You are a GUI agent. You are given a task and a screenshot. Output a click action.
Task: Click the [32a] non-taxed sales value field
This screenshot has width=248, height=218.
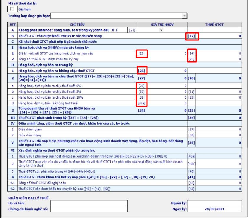pyautogui.click(x=167, y=103)
